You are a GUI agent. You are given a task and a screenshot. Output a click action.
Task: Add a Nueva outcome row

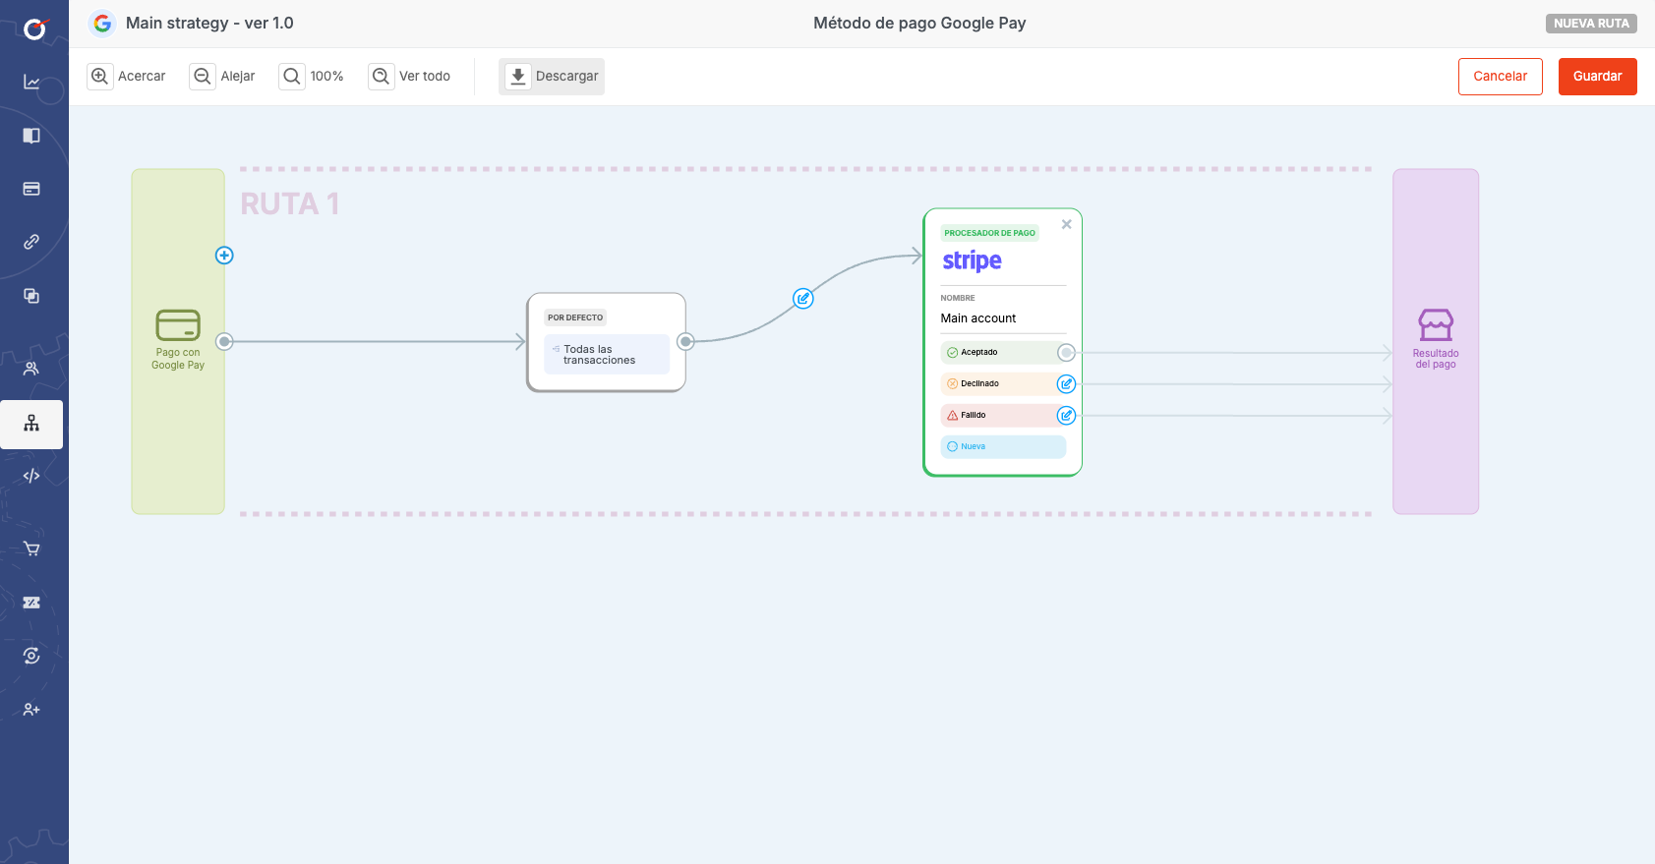[x=1003, y=447]
